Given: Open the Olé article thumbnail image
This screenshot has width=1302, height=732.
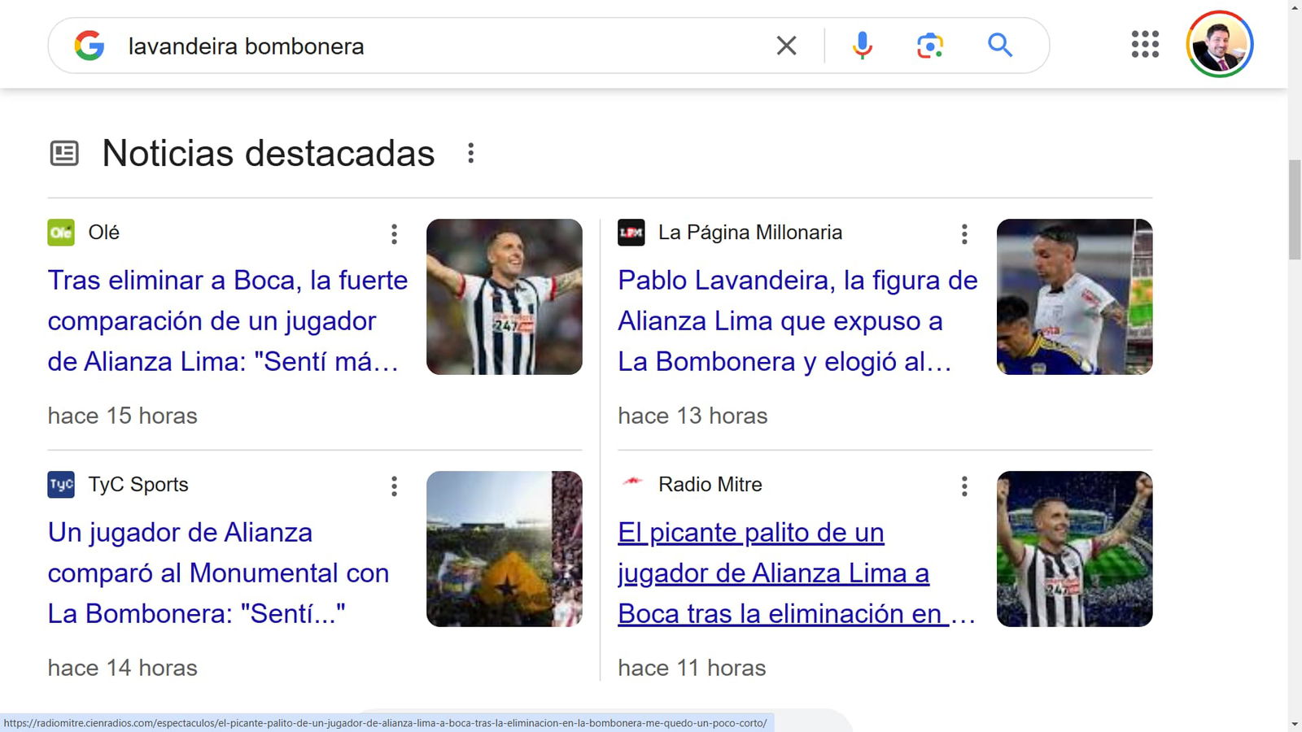Looking at the screenshot, I should click(505, 297).
